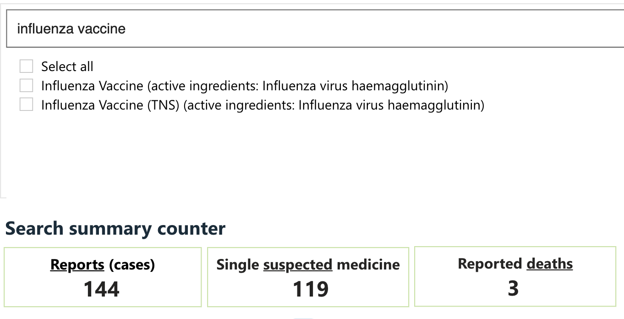This screenshot has width=624, height=319.
Task: Enable the Influenza Vaccine (TNS) checkbox
Action: pyautogui.click(x=27, y=105)
